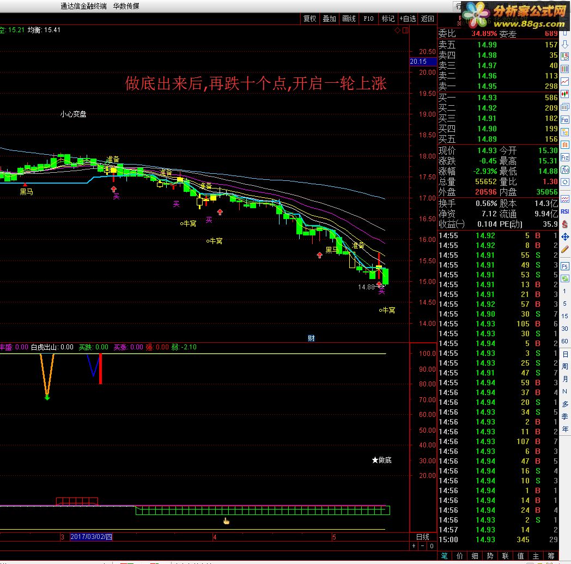Click the 14.88 low price label
The width and height of the screenshot is (571, 564).
[366, 287]
